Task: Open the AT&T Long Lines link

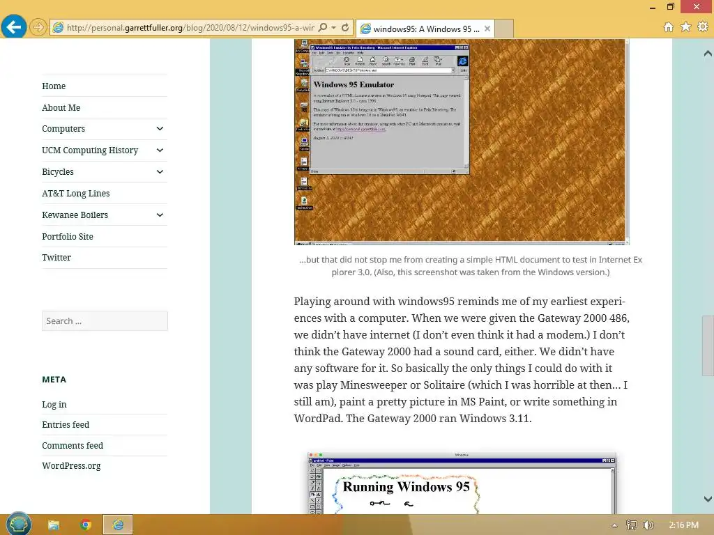Action: click(75, 194)
